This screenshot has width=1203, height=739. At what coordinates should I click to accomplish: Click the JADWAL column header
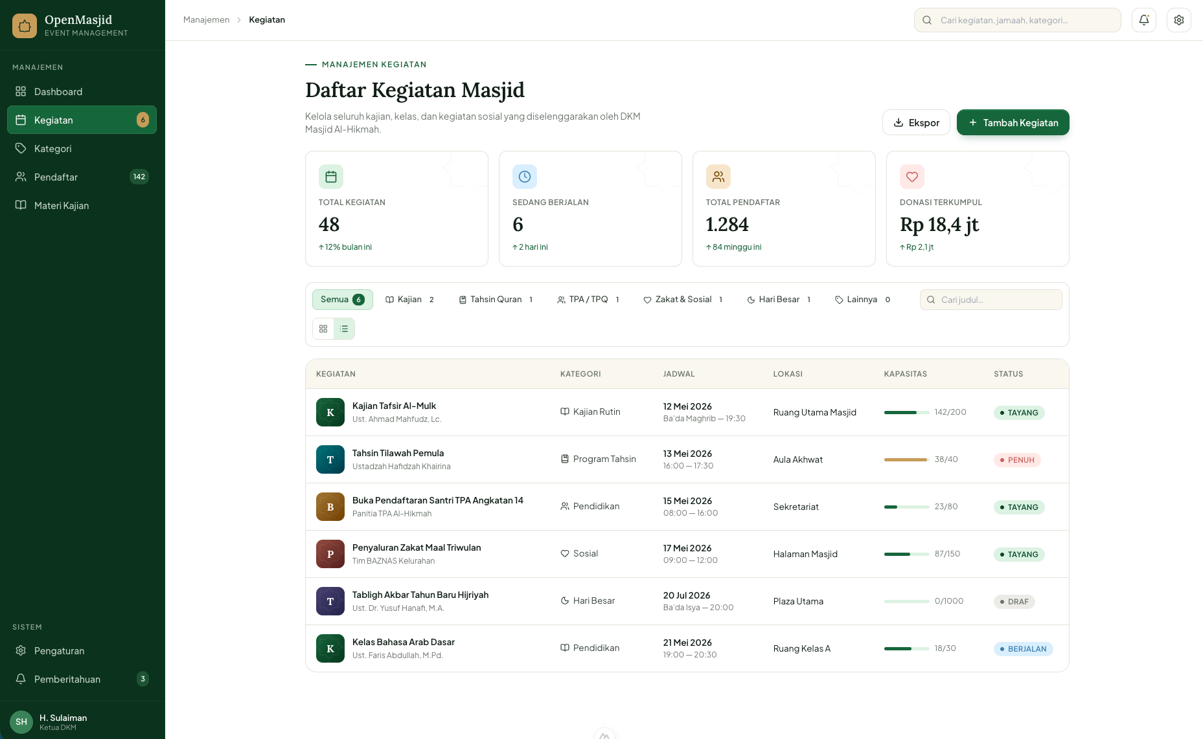click(679, 374)
